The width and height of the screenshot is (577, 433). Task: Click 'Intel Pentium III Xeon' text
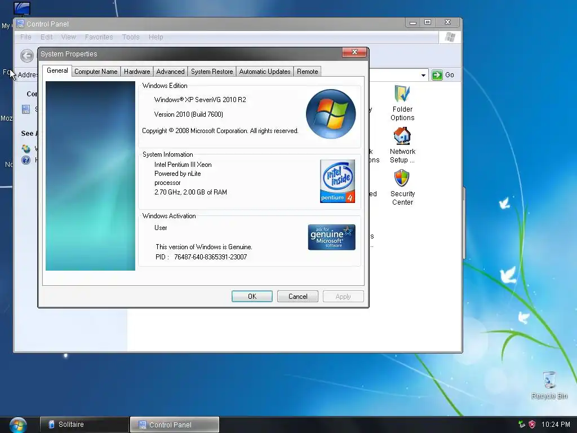[183, 165]
